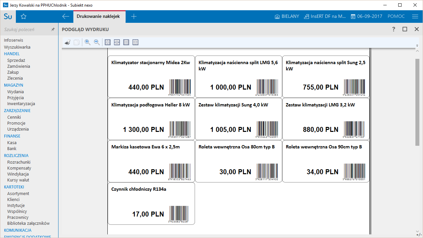Open Inwentaryzacja module
The width and height of the screenshot is (423, 238).
pyautogui.click(x=21, y=104)
